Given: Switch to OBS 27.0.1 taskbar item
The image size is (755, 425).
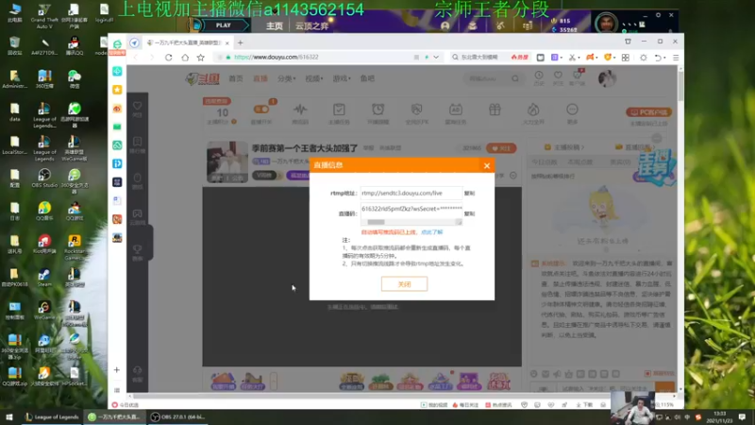Looking at the screenshot, I should 177,417.
